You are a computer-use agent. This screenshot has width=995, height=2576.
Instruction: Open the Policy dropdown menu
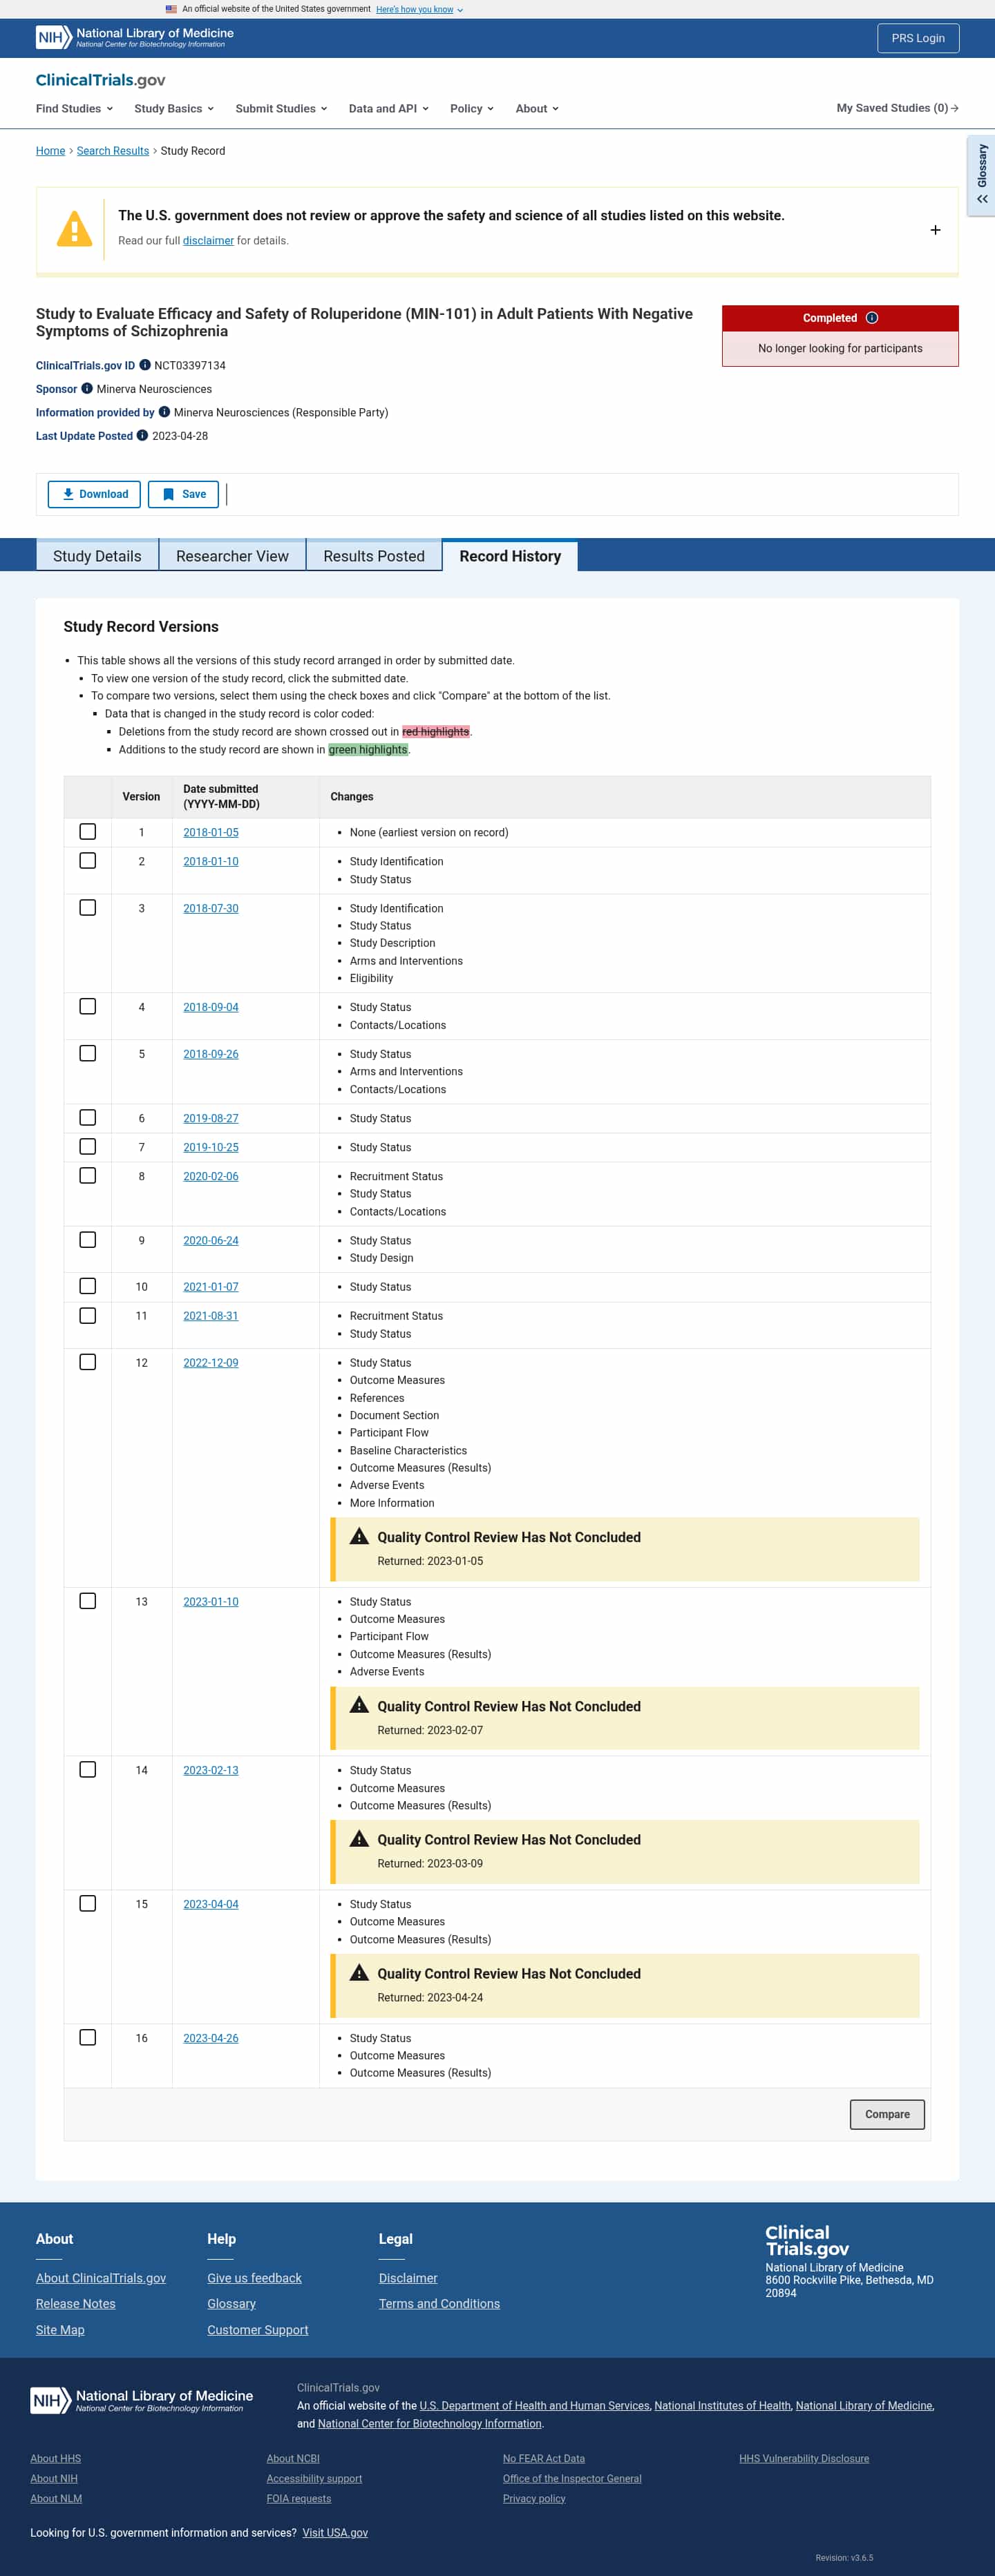tap(471, 108)
